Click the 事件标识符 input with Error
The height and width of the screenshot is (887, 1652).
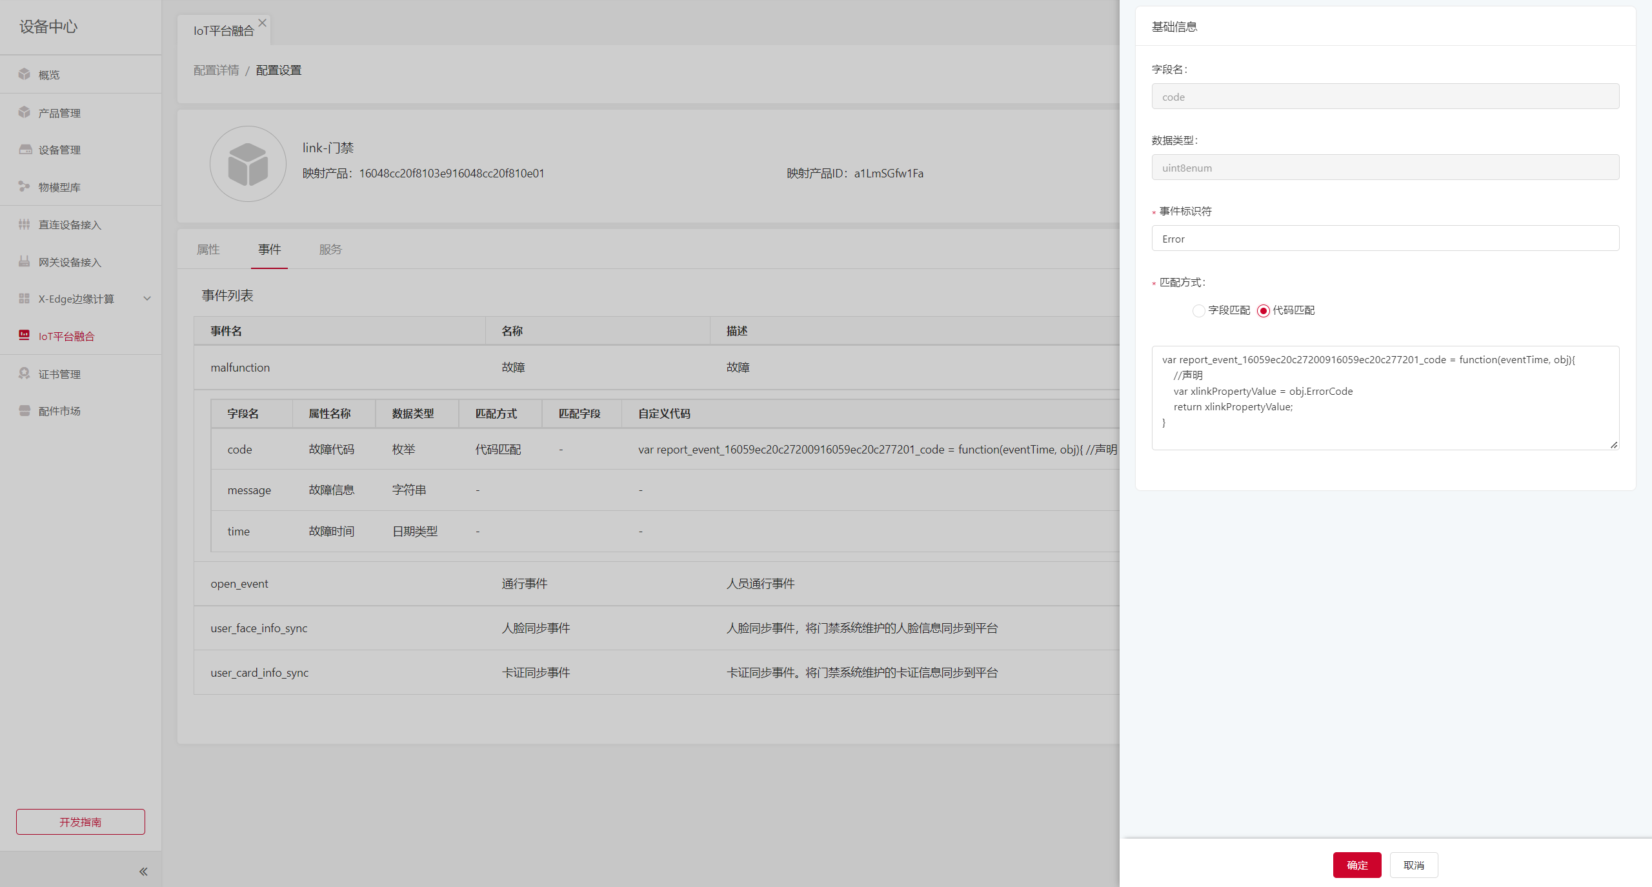[x=1385, y=239]
